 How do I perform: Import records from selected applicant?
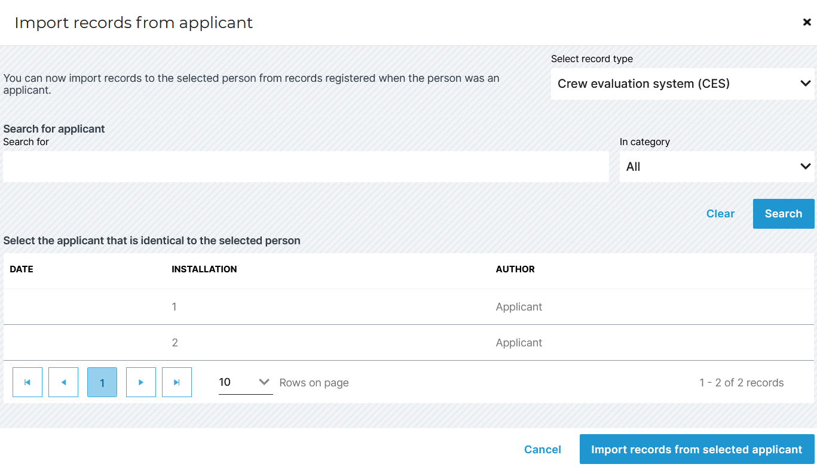point(697,449)
